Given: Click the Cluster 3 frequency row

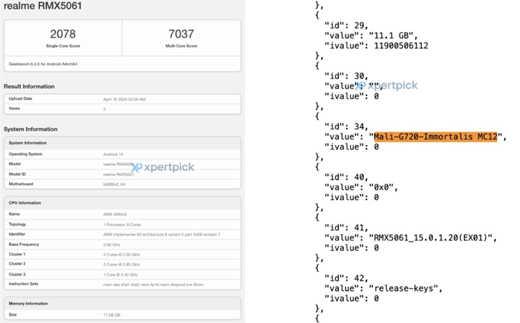Looking at the screenshot, I should (x=122, y=274).
